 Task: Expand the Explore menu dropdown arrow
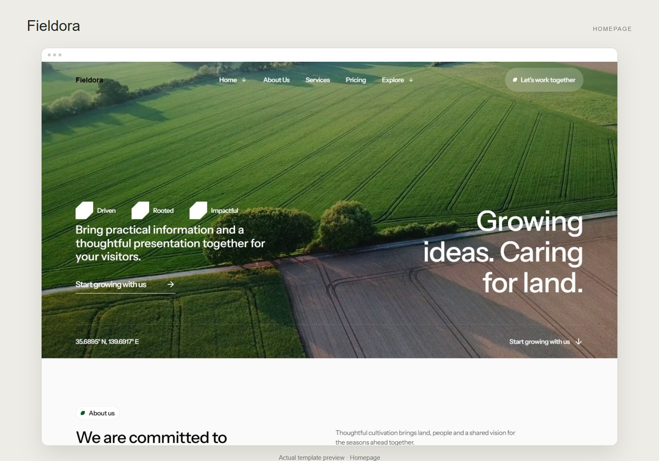pos(411,80)
